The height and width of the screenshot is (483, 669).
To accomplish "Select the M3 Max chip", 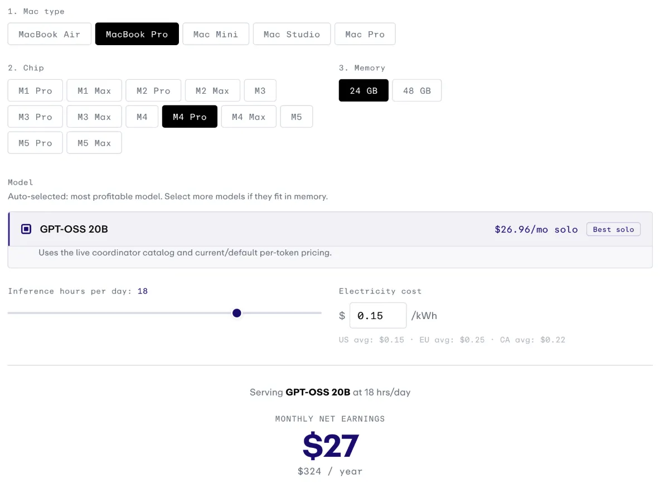I will pos(94,117).
